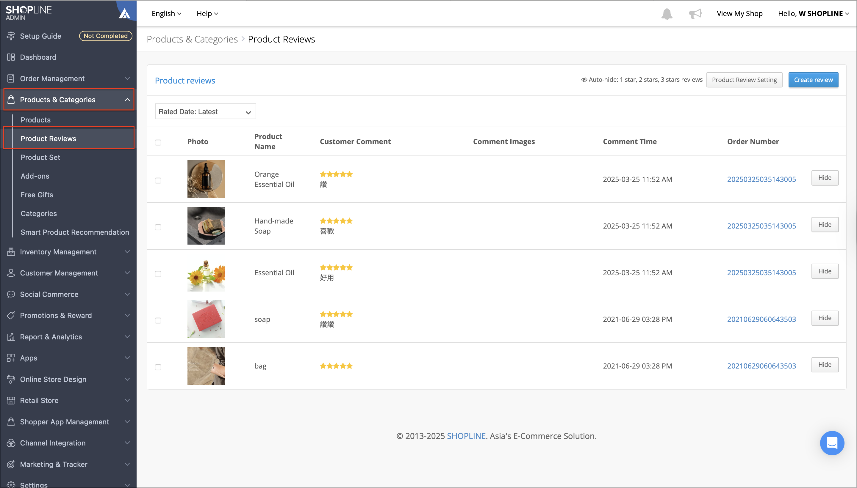
Task: Check the Essential Oil review checkbox
Action: coord(158,274)
